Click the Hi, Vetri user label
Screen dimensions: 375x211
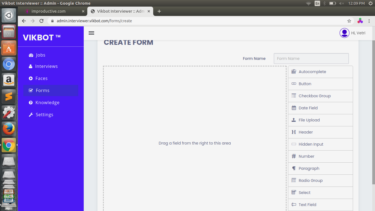(358, 33)
